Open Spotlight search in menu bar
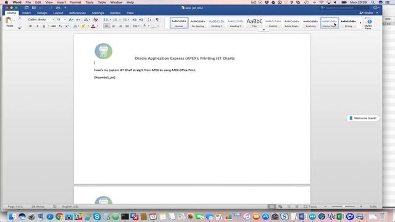This screenshot has height=222, width=395. point(373,2)
